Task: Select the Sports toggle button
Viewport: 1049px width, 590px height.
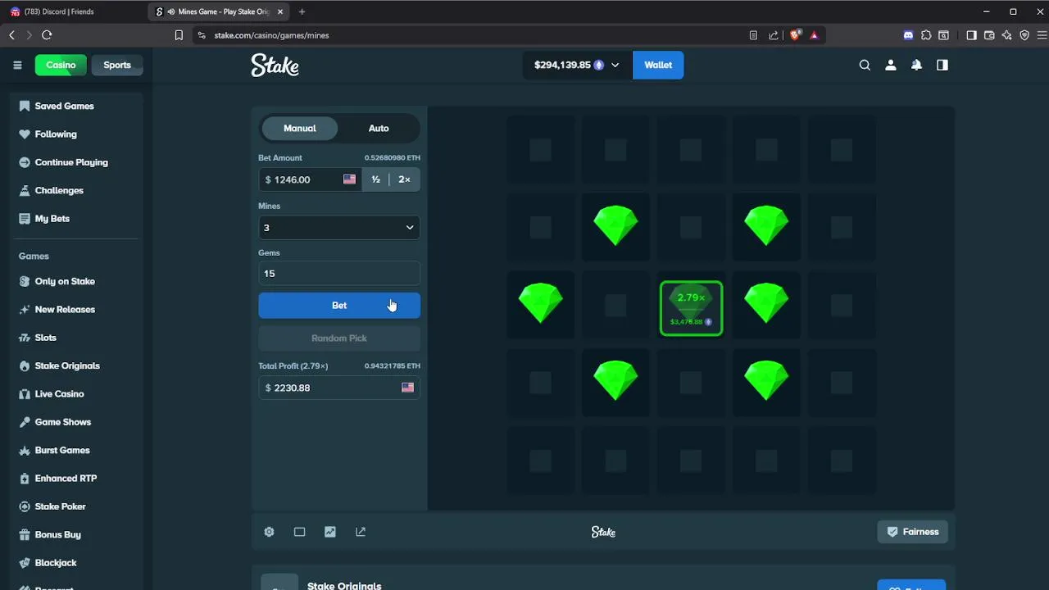Action: coord(117,65)
